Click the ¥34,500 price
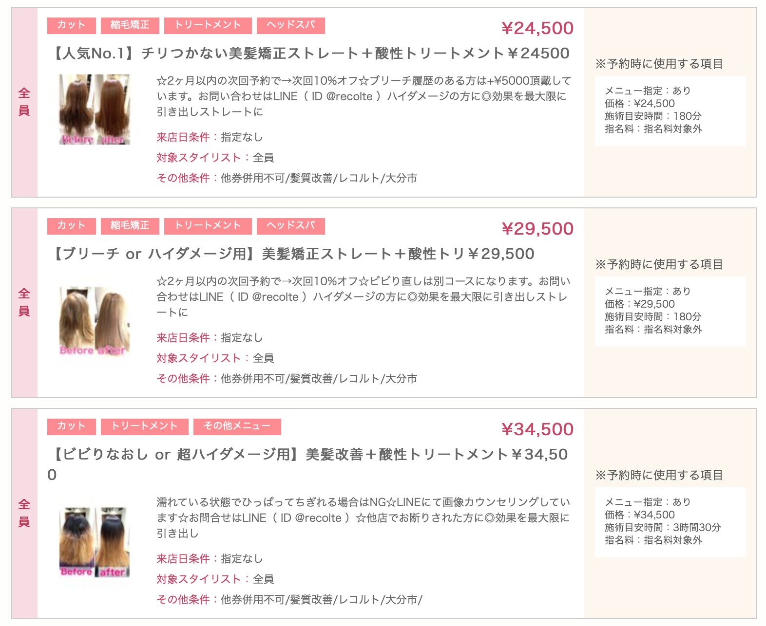Image resolution: width=766 pixels, height=626 pixels. click(x=537, y=429)
